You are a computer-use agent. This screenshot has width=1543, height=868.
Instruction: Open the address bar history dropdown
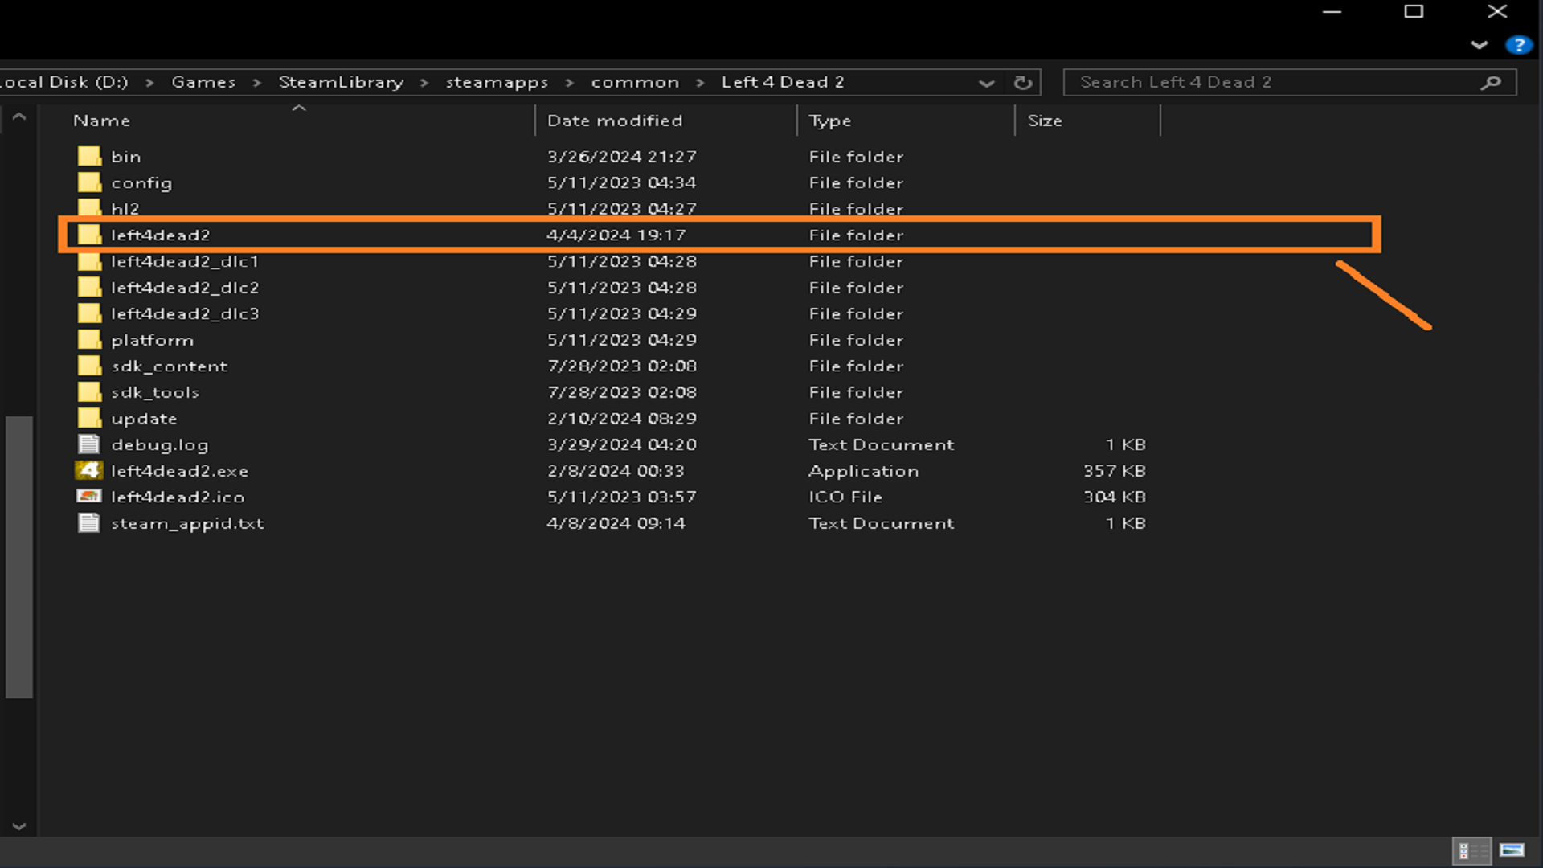[x=986, y=83]
